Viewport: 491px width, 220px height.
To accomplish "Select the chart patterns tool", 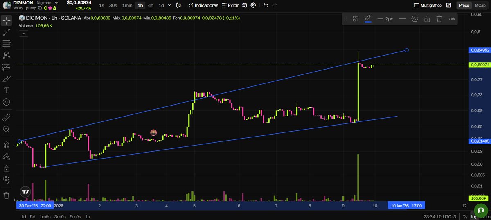I will click(6, 55).
